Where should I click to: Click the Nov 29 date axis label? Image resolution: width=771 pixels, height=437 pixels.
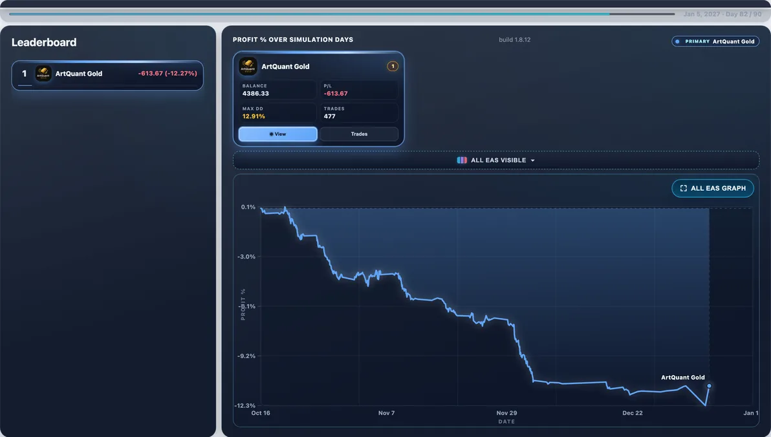pyautogui.click(x=506, y=413)
